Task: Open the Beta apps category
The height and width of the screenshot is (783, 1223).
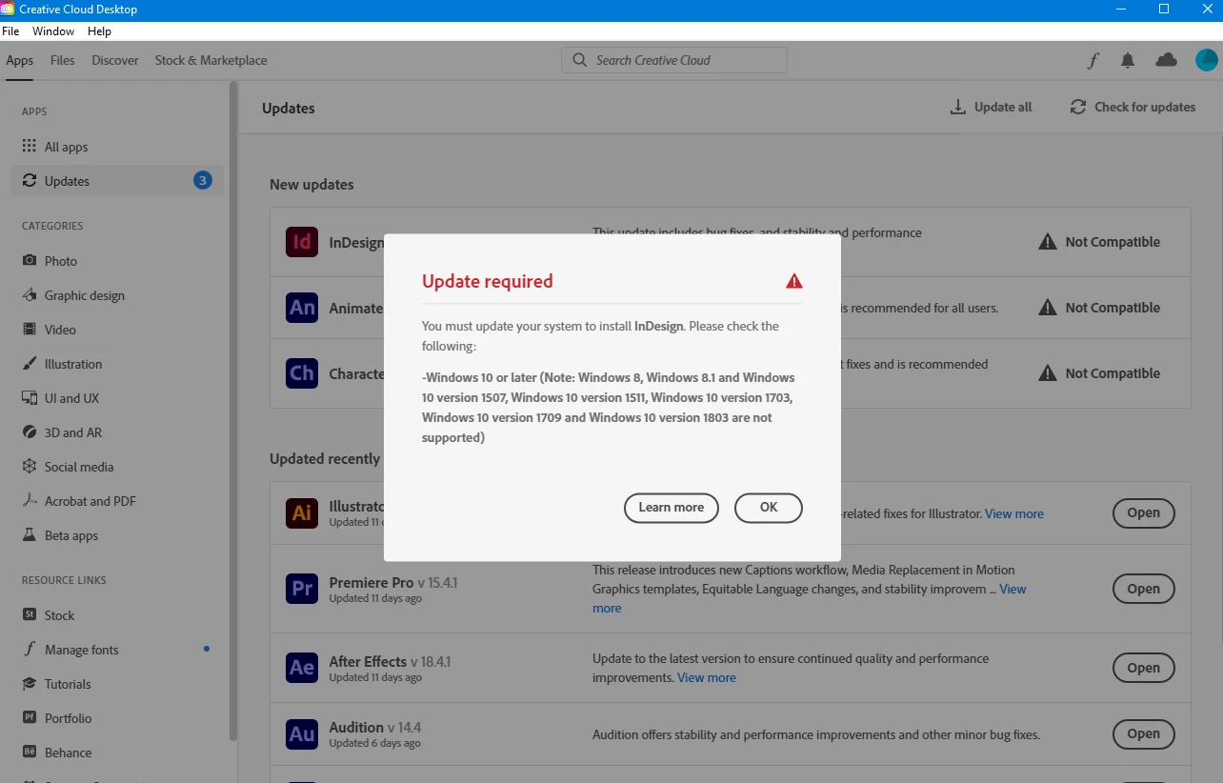Action: click(117, 535)
